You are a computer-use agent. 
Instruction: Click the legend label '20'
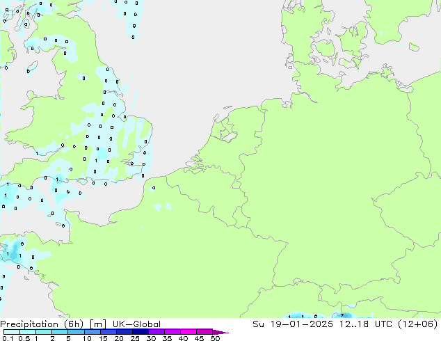[x=119, y=338]
